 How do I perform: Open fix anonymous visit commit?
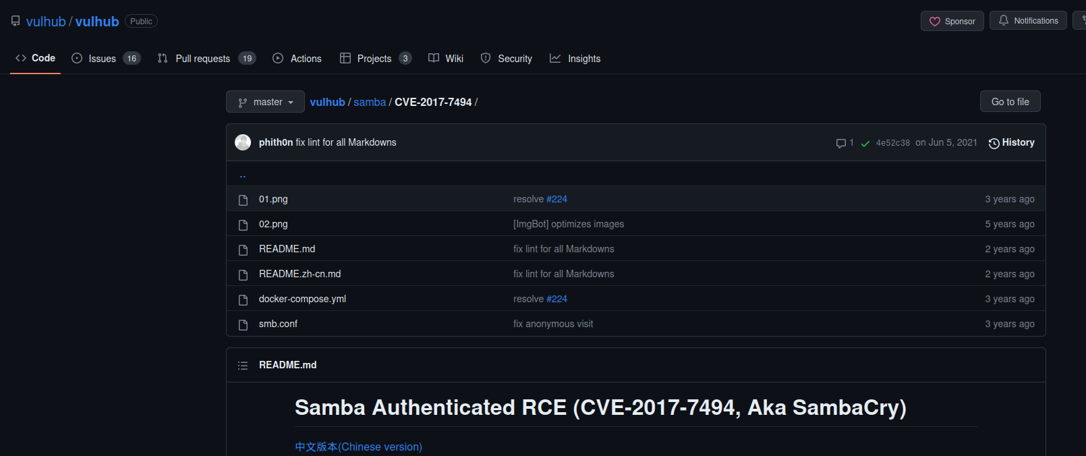tap(553, 324)
